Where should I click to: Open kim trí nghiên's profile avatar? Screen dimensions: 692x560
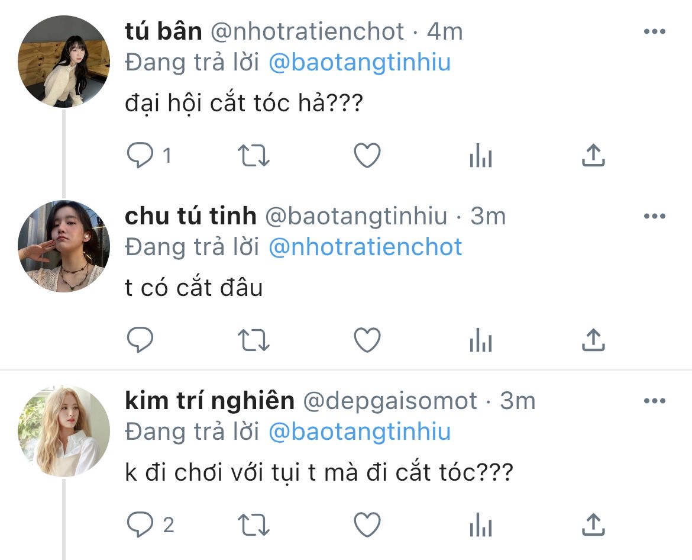point(64,431)
